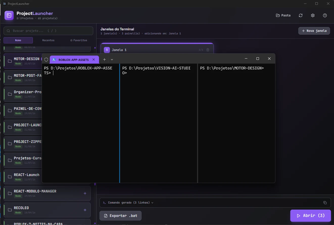Open the settings gear icon
This screenshot has height=225, width=334.
313,15
